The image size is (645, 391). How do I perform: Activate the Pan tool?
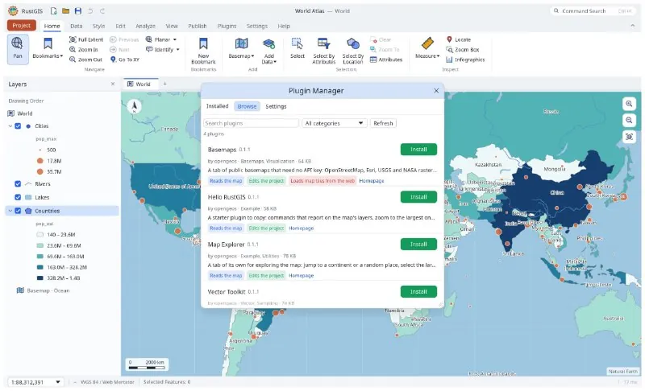(18, 49)
